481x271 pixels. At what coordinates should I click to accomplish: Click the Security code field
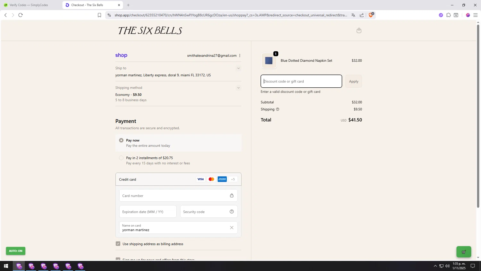point(209,212)
